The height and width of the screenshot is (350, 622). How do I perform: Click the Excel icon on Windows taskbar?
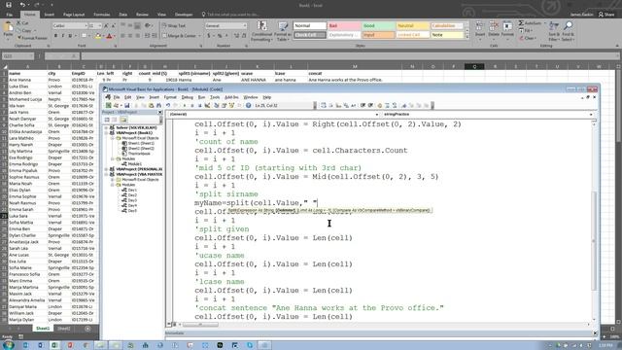click(54, 345)
